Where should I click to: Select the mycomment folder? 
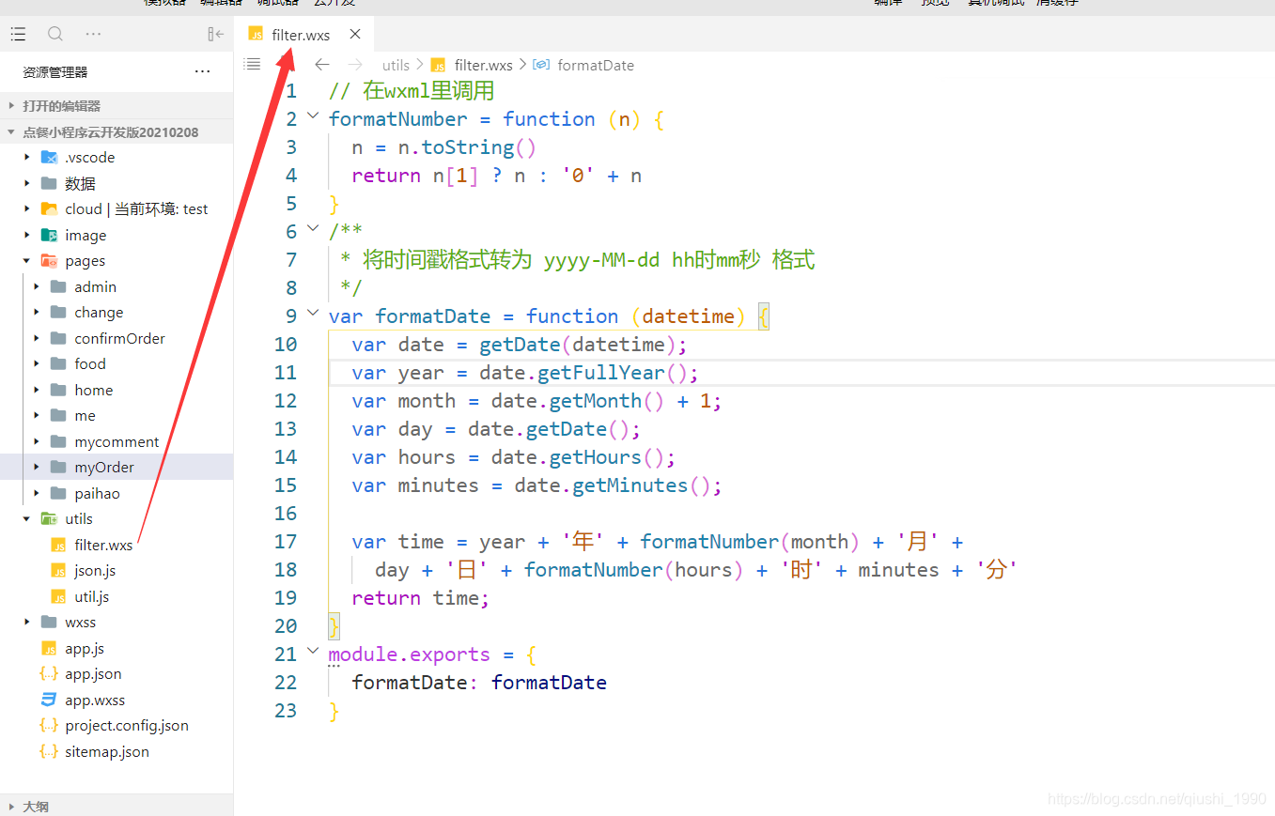pyautogui.click(x=117, y=441)
